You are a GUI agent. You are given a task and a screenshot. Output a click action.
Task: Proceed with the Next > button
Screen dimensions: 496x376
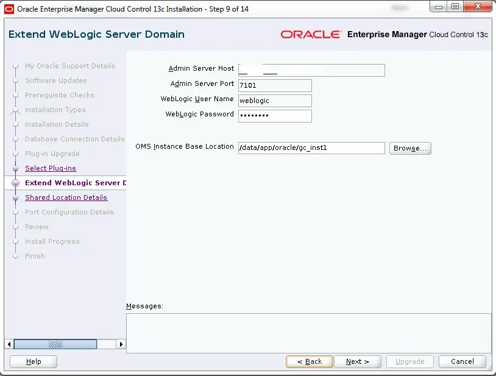click(x=358, y=361)
